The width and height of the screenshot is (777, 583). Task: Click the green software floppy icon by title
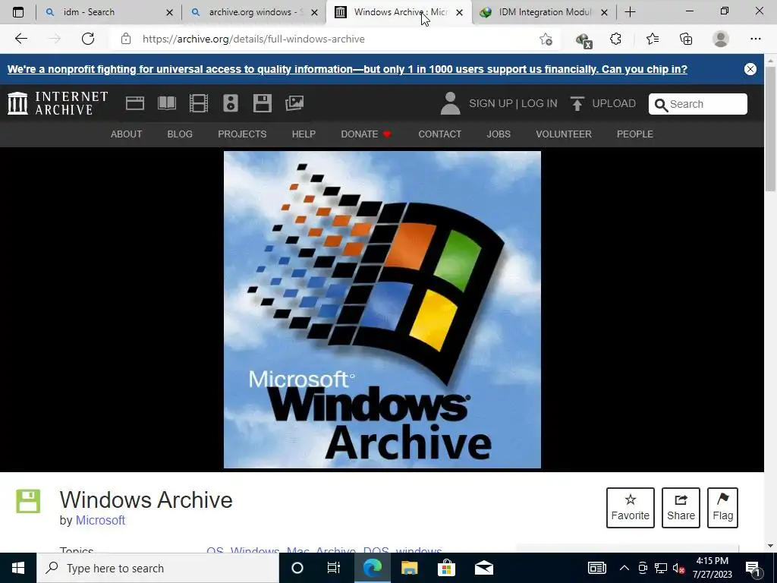coord(28,501)
